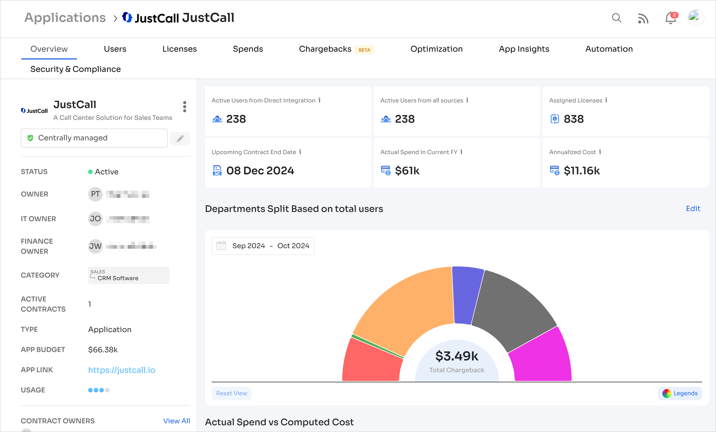Click info icon for Upcoming Contract End Date
Viewport: 716px width, 432px height.
[x=300, y=152]
